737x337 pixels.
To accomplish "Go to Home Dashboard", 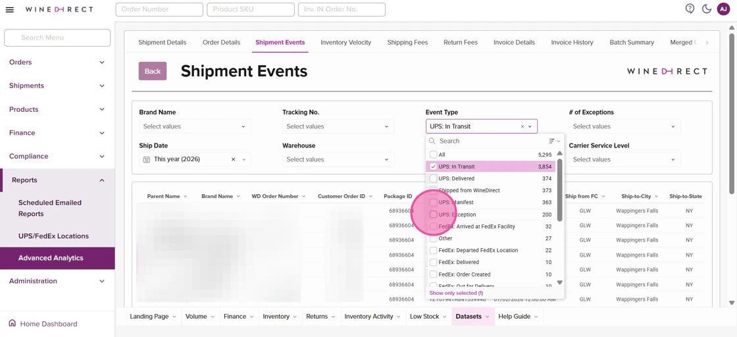I will [43, 324].
